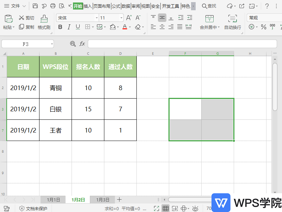
Task: Click the currency format icon
Action: click(x=251, y=27)
